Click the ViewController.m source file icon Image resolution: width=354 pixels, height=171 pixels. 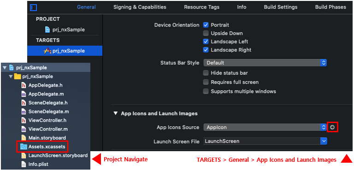click(x=24, y=129)
